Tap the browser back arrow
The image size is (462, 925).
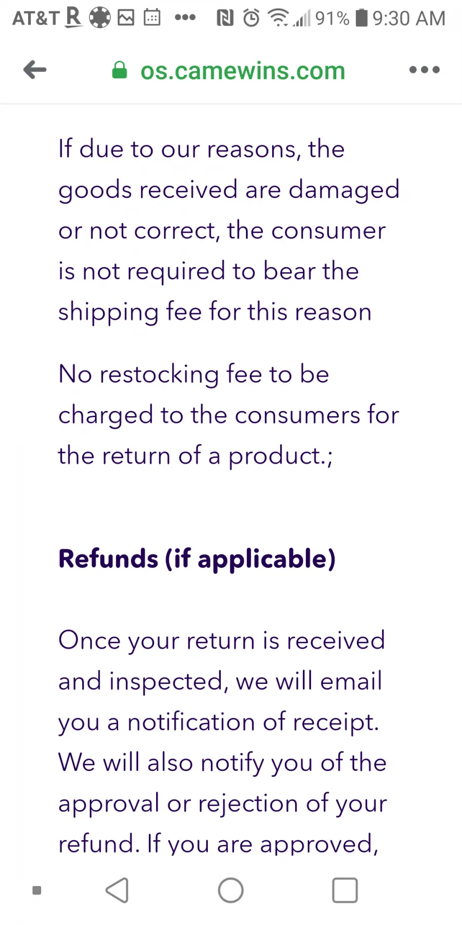pos(35,70)
